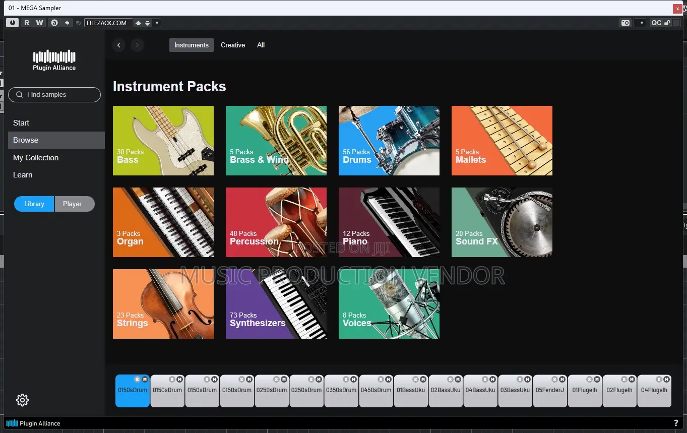Solo the 01BassUku pad
Viewport: 687px width, 433px height.
[415, 379]
